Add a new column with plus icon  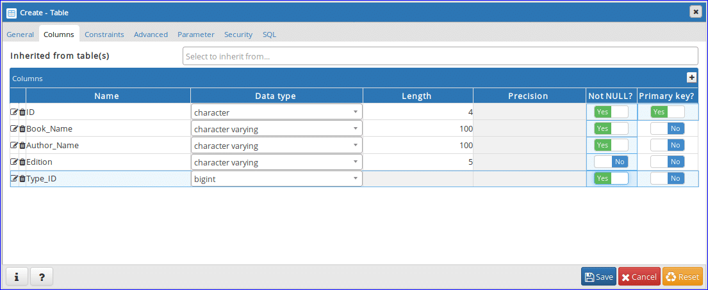691,77
